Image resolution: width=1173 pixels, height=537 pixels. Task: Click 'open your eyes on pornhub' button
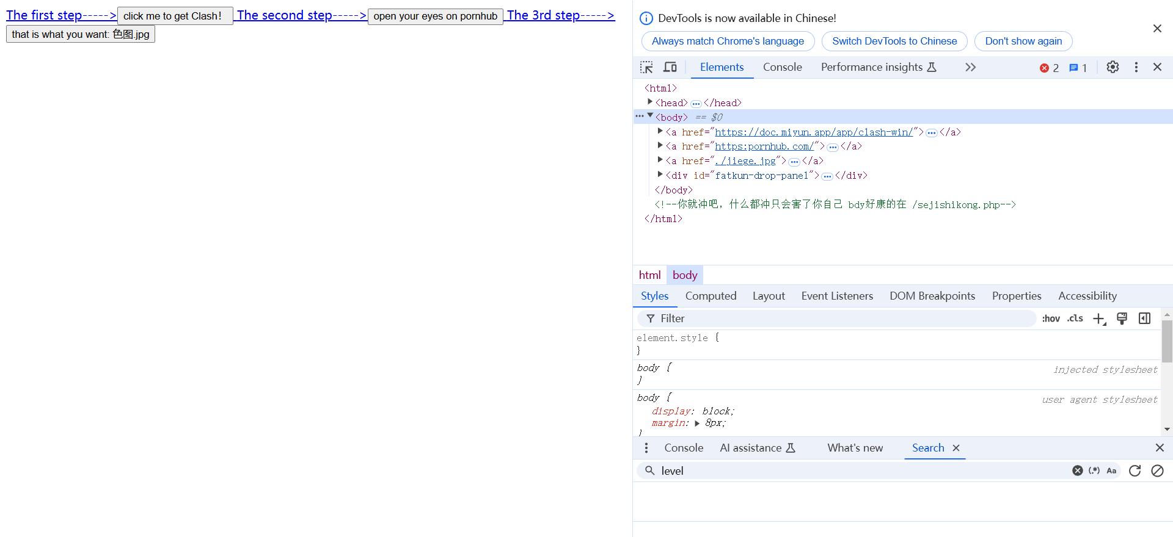point(436,16)
